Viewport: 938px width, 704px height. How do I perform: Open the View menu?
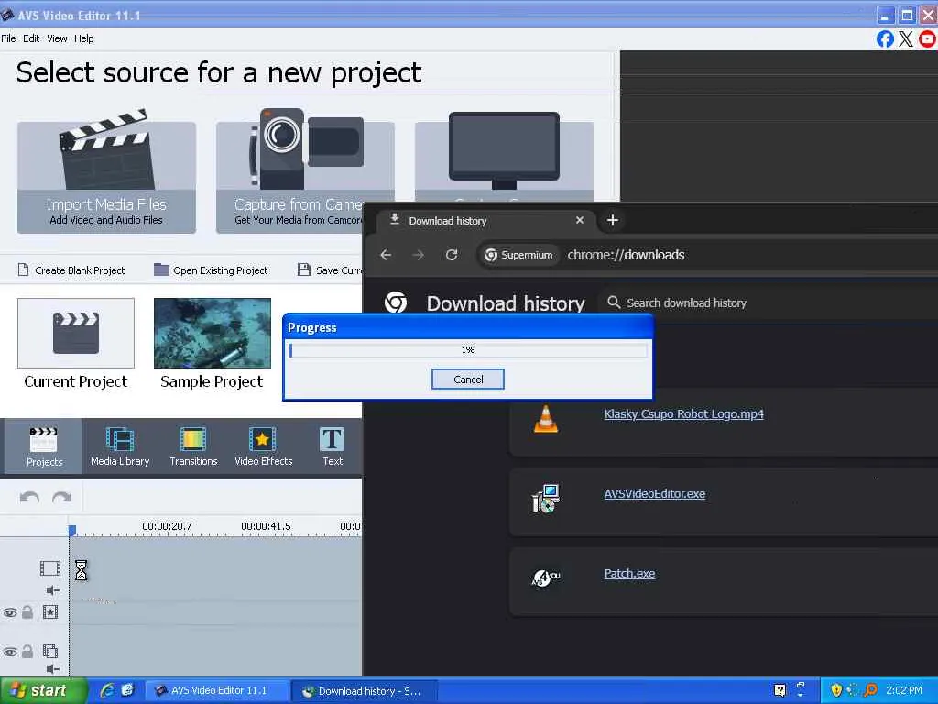[57, 38]
